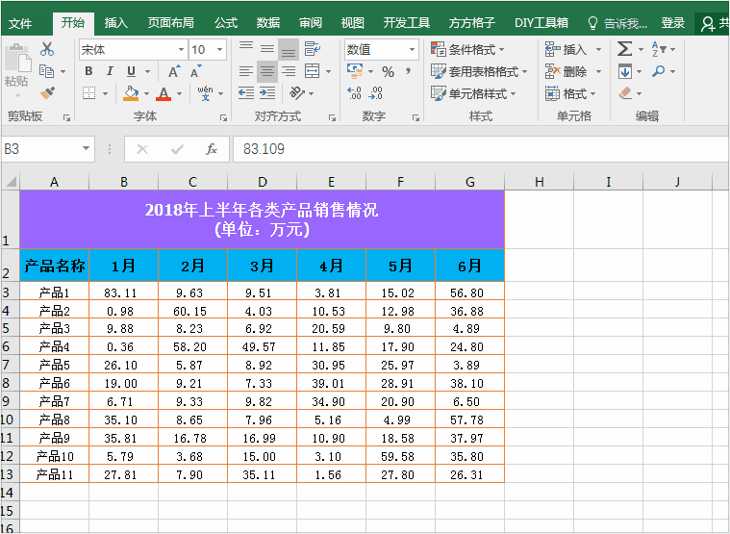
Task: Select column D header
Action: click(263, 182)
